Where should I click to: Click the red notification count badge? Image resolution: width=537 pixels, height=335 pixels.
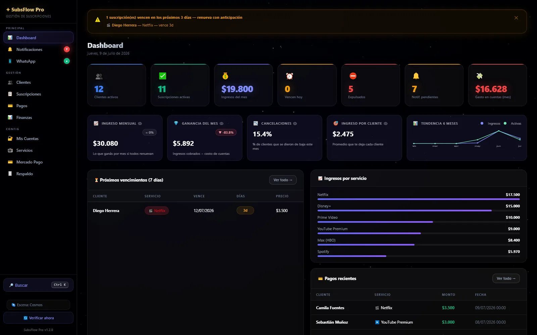pyautogui.click(x=67, y=49)
